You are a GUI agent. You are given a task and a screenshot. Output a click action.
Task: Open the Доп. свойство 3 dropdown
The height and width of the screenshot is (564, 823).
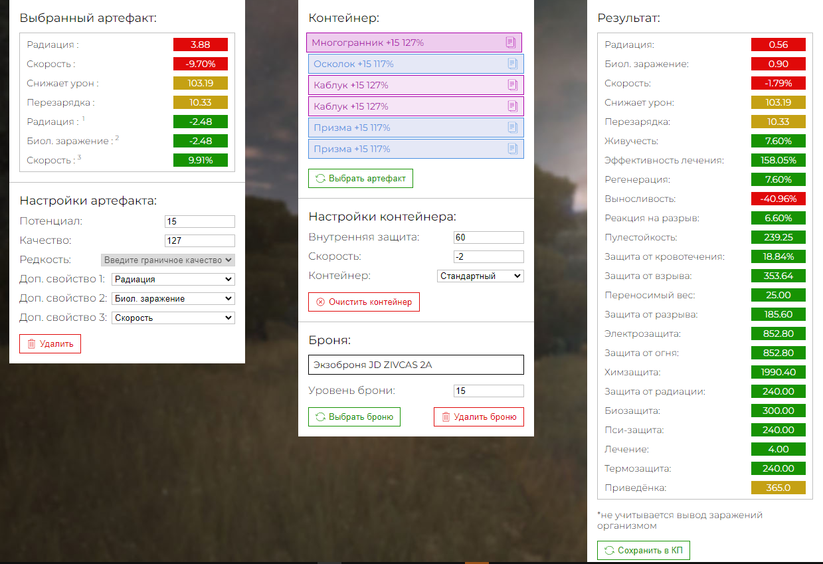point(173,318)
